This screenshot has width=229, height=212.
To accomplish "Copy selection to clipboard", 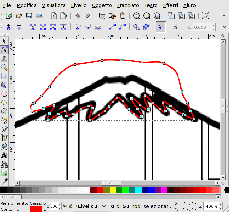I will click(102, 16).
